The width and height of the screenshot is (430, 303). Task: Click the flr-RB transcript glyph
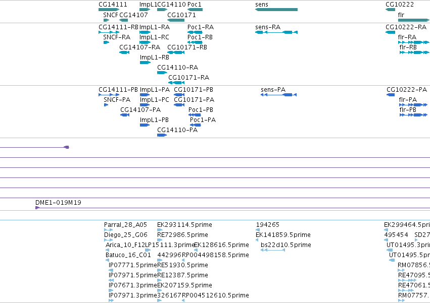[x=414, y=52]
